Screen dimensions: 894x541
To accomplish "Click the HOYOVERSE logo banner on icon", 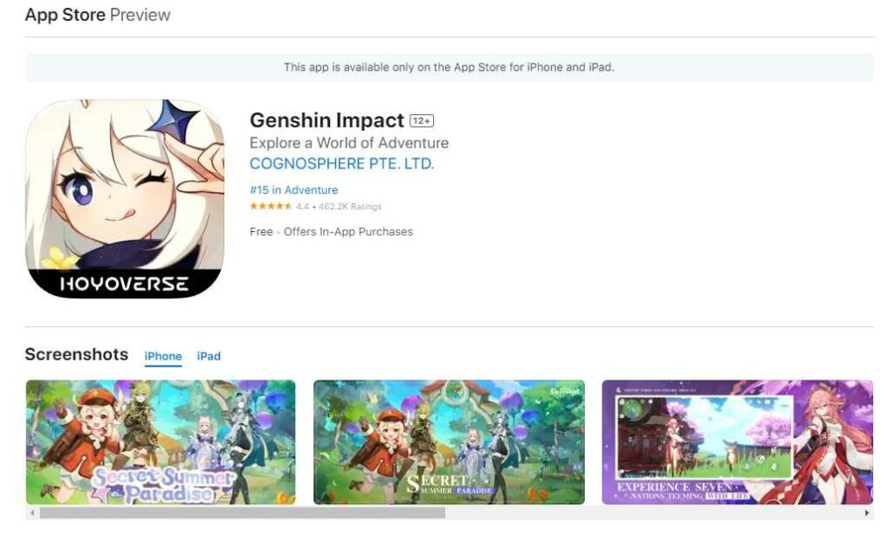I will [x=124, y=284].
